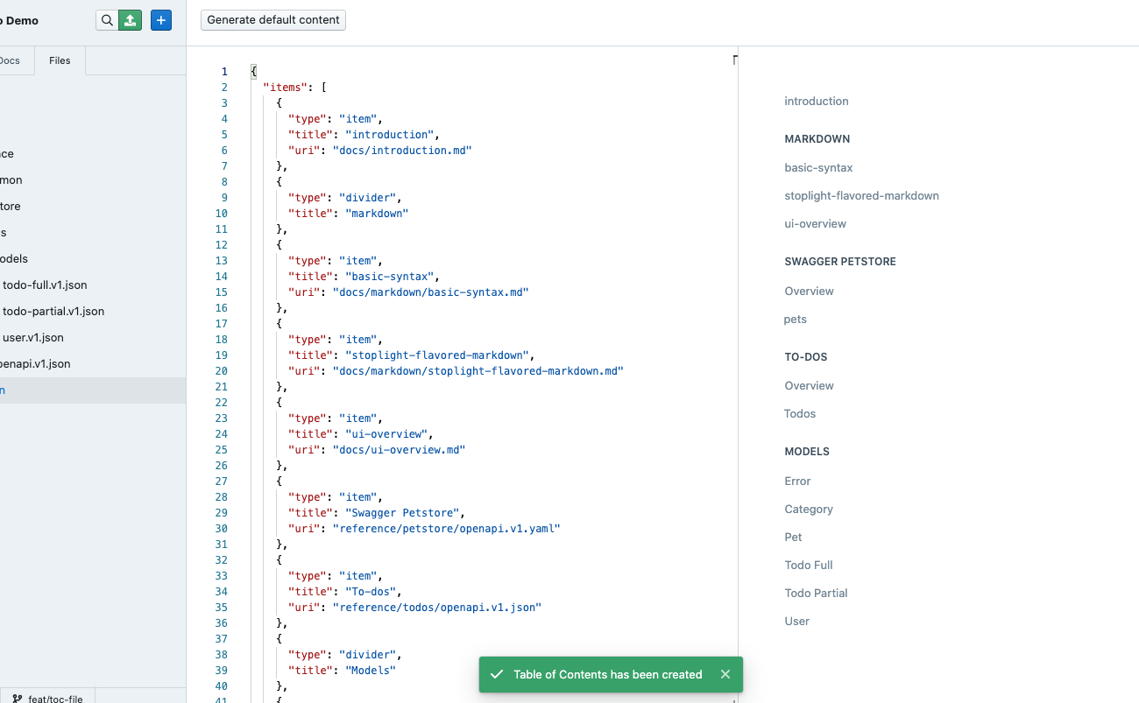
Task: Click Todos under the To-dos section
Action: coord(799,413)
